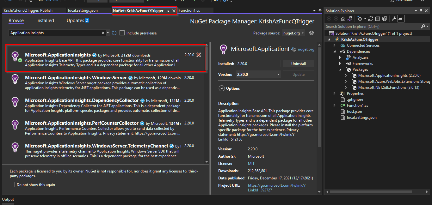Switch to the Installed tab
The width and height of the screenshot is (432, 205).
click(x=45, y=21)
